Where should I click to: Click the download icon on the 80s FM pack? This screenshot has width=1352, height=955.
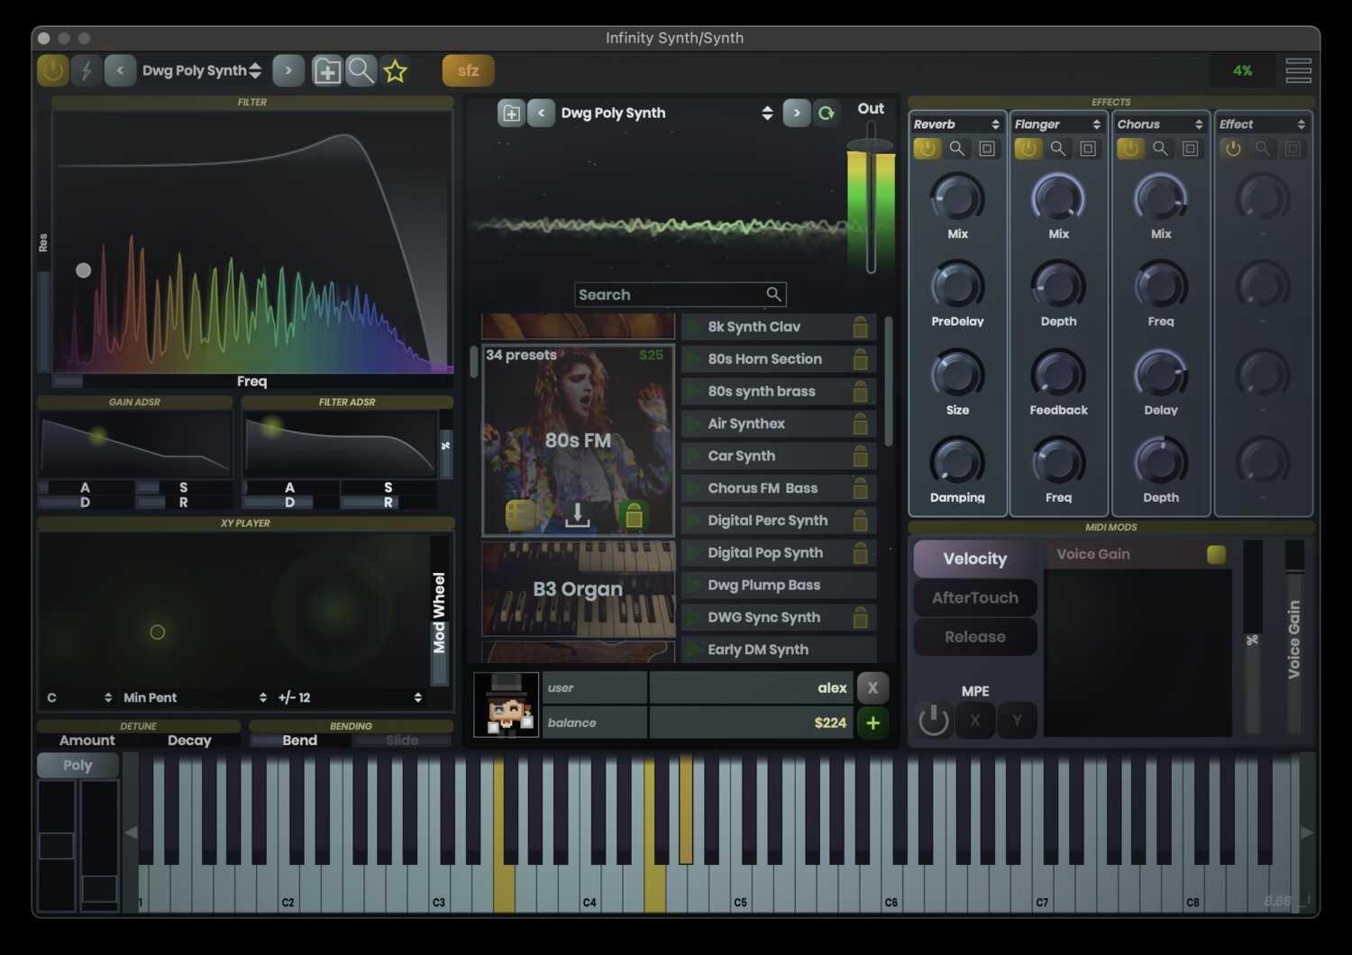pos(576,514)
